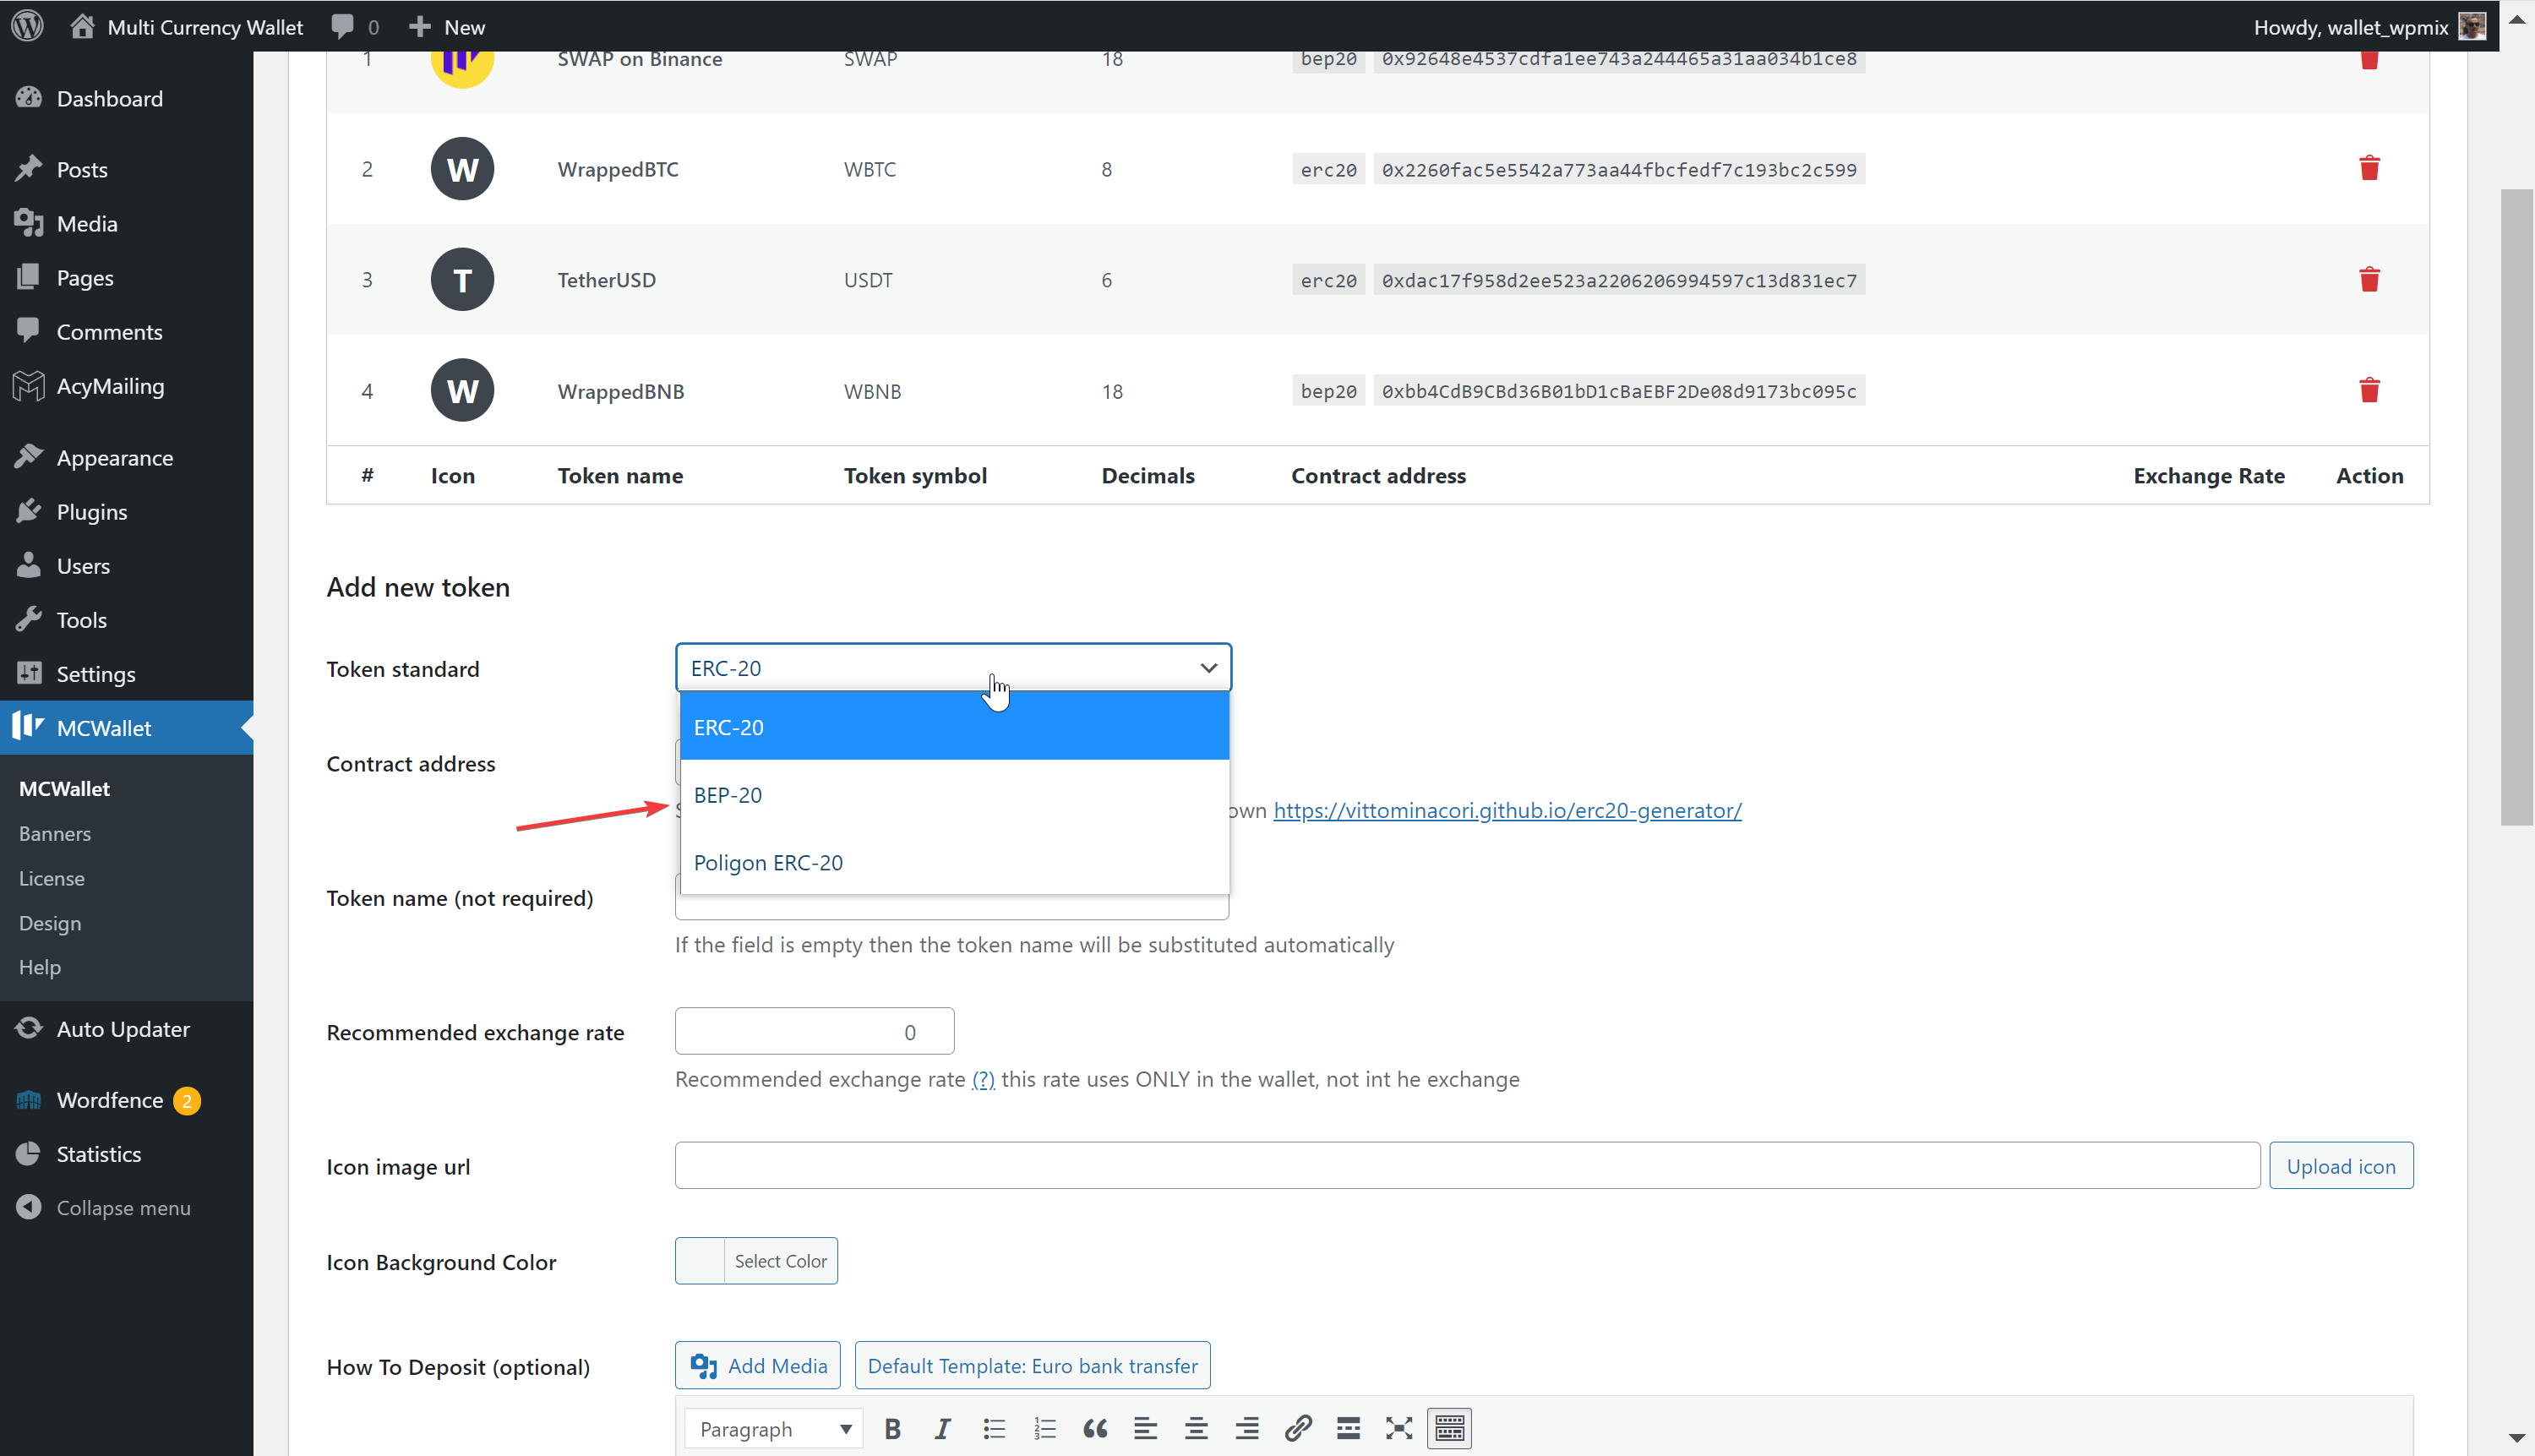The image size is (2535, 1456).
Task: Apply the Default Template: Euro bank transfer
Action: [1032, 1365]
